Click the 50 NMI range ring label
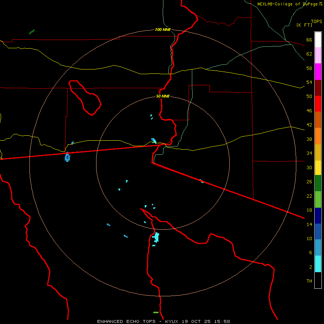The width and height of the screenshot is (324, 324). [163, 96]
